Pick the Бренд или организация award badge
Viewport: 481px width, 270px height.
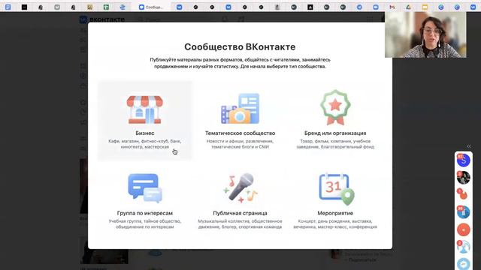(335, 107)
